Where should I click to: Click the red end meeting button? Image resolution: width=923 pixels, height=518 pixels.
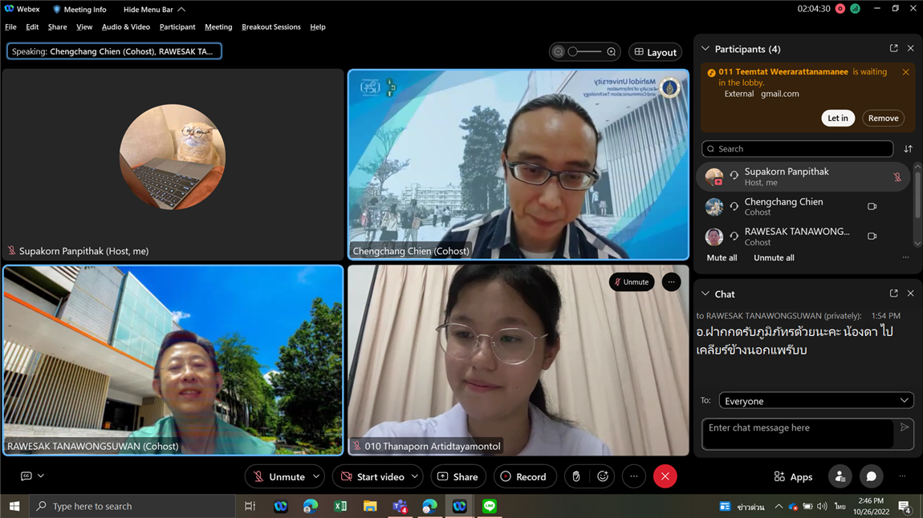(x=665, y=476)
